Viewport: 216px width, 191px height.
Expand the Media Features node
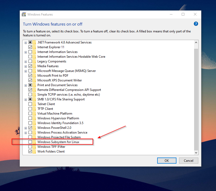click(x=26, y=66)
